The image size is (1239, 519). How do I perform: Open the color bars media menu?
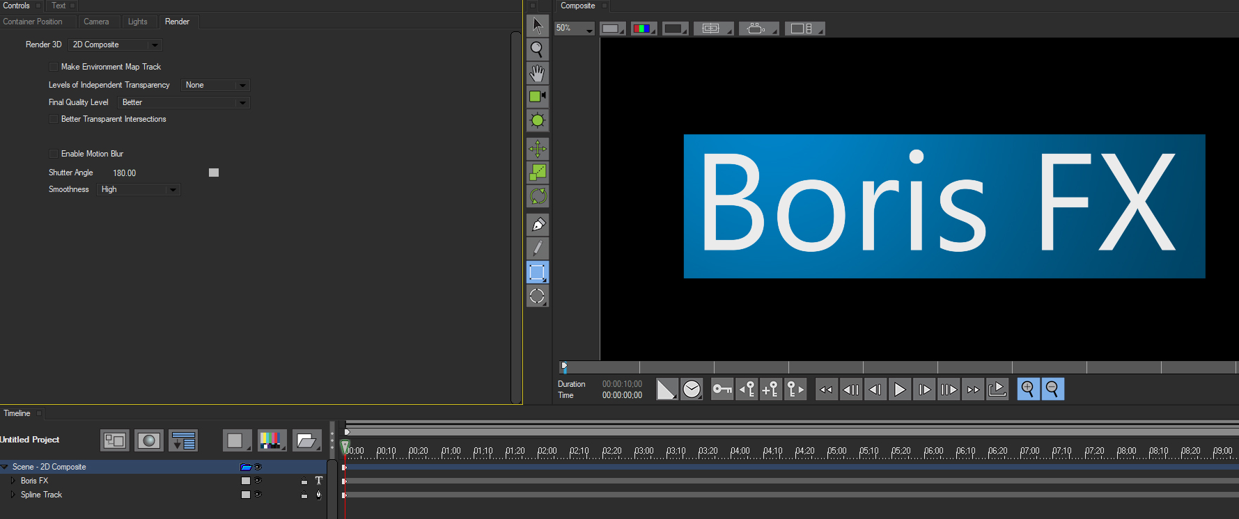(x=272, y=440)
